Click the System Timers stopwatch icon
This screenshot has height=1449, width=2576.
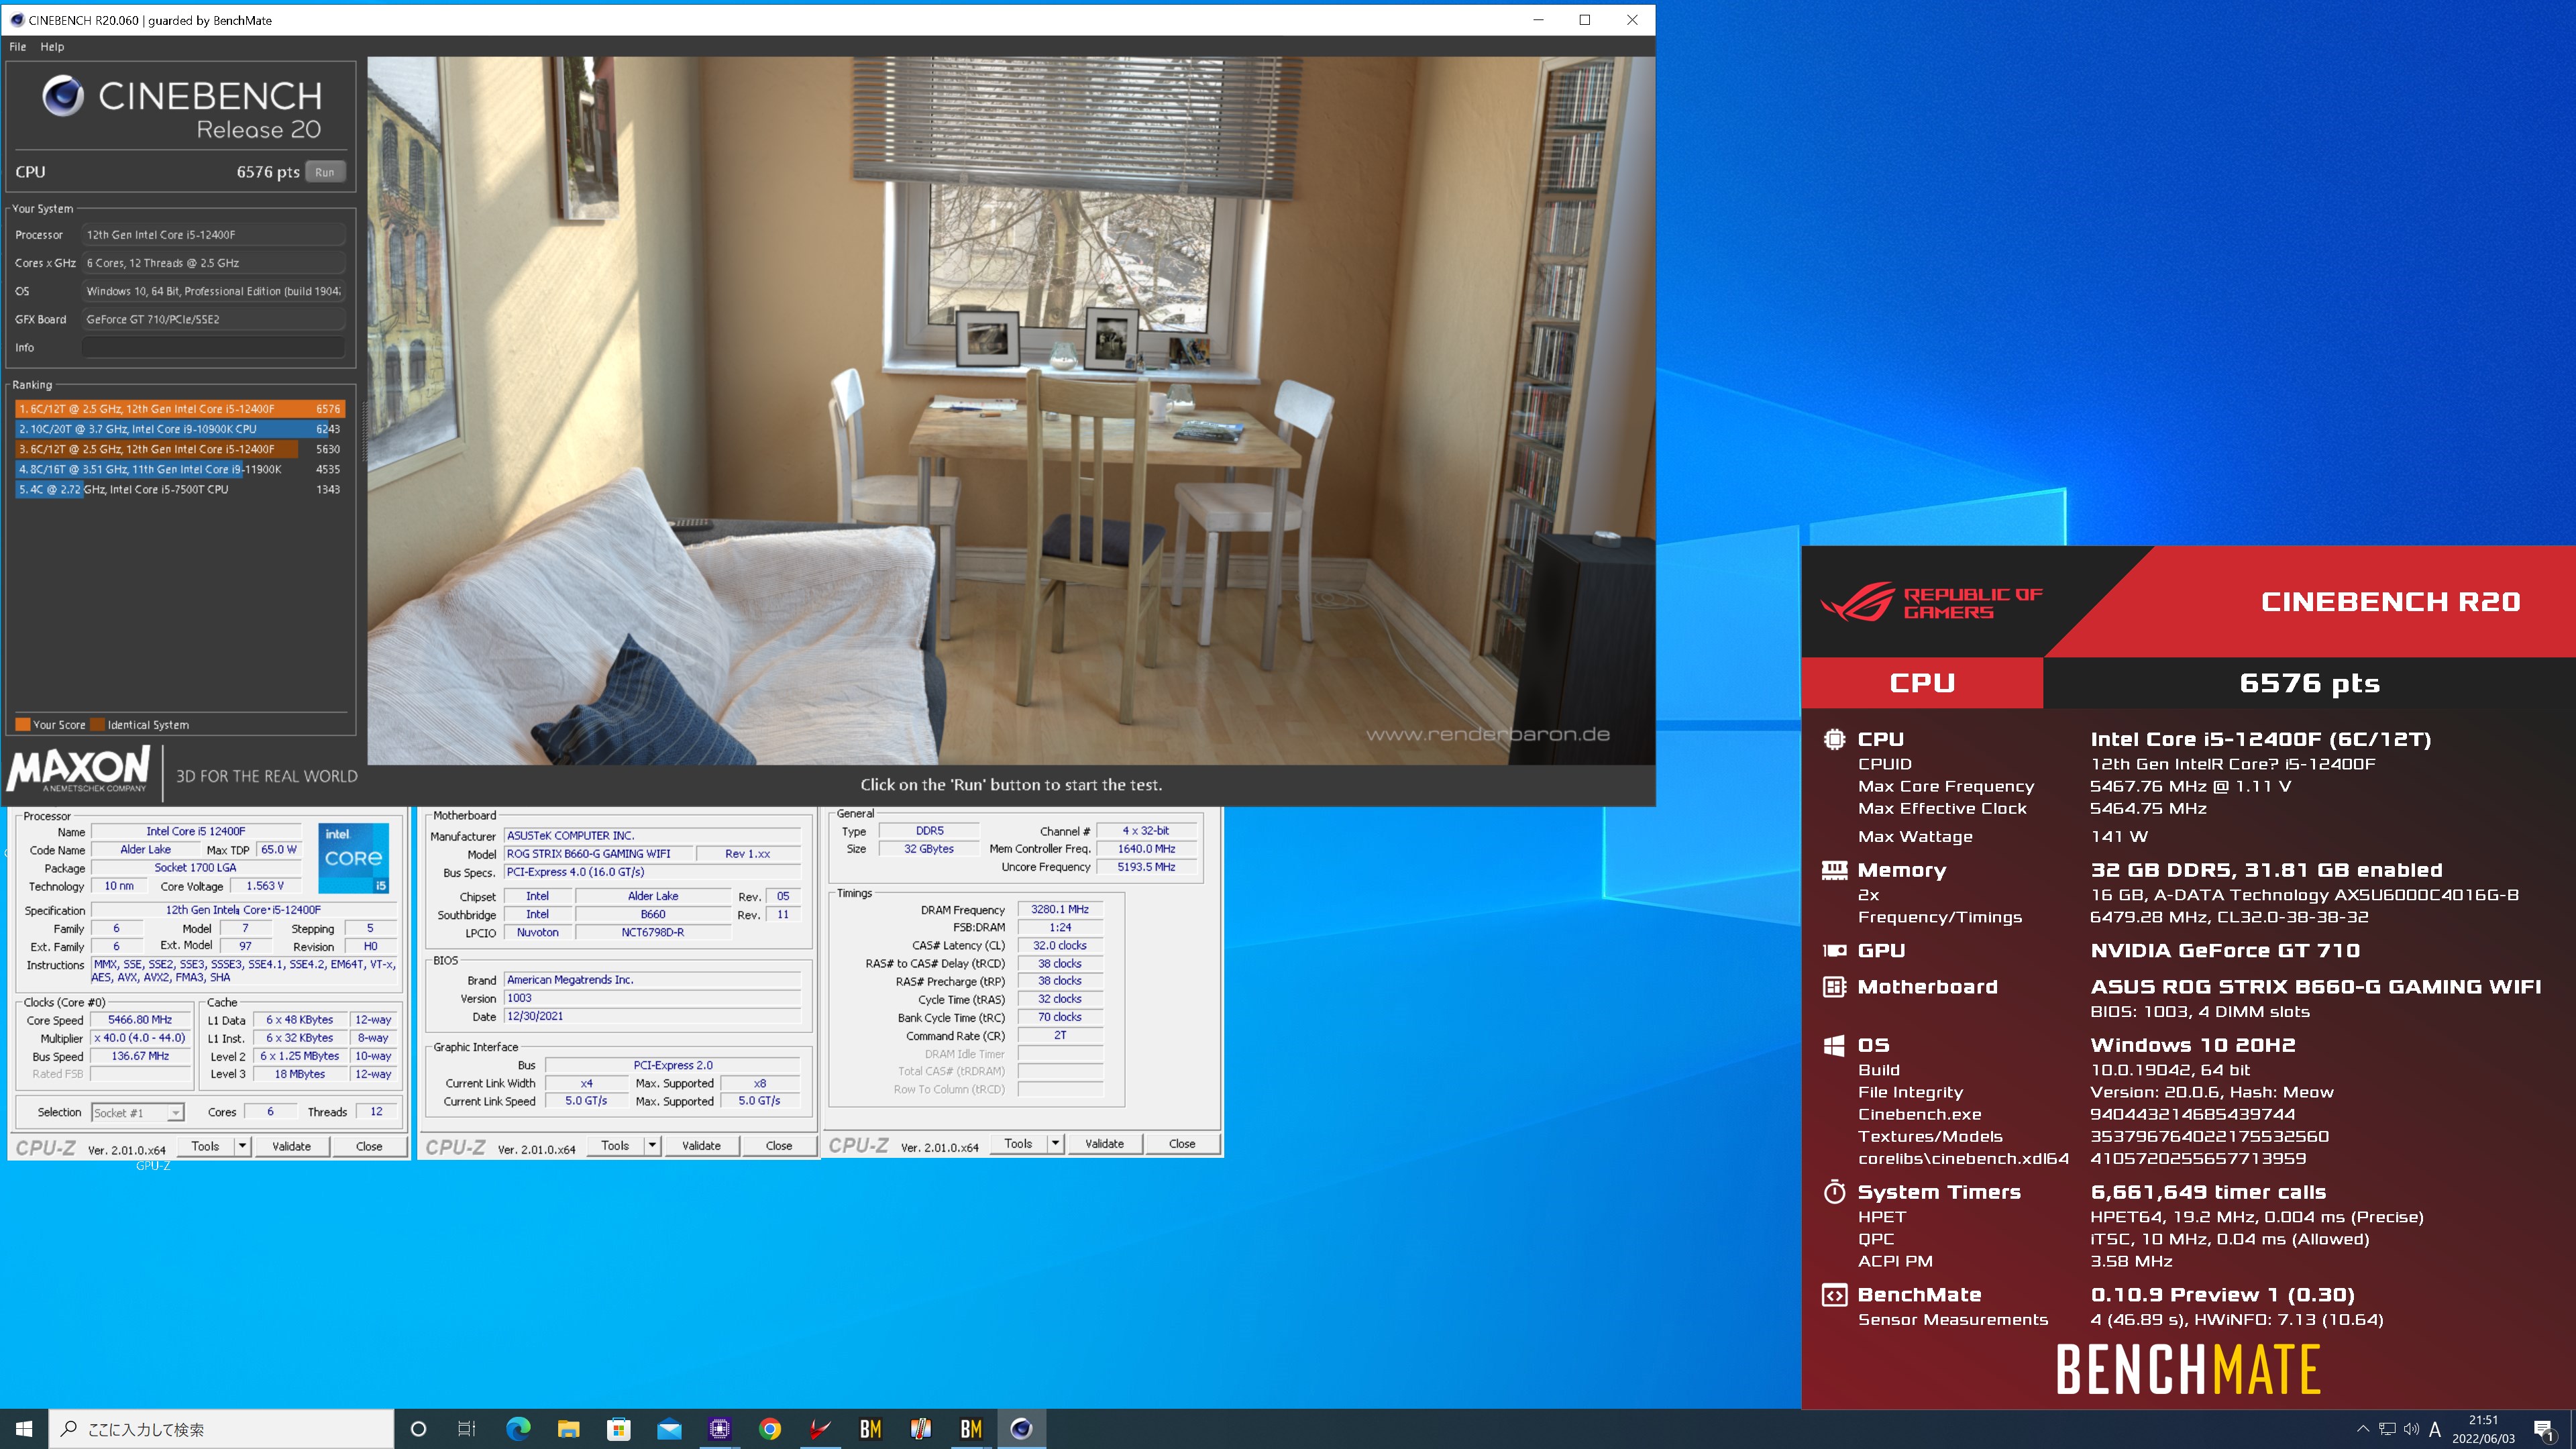1834,1191
